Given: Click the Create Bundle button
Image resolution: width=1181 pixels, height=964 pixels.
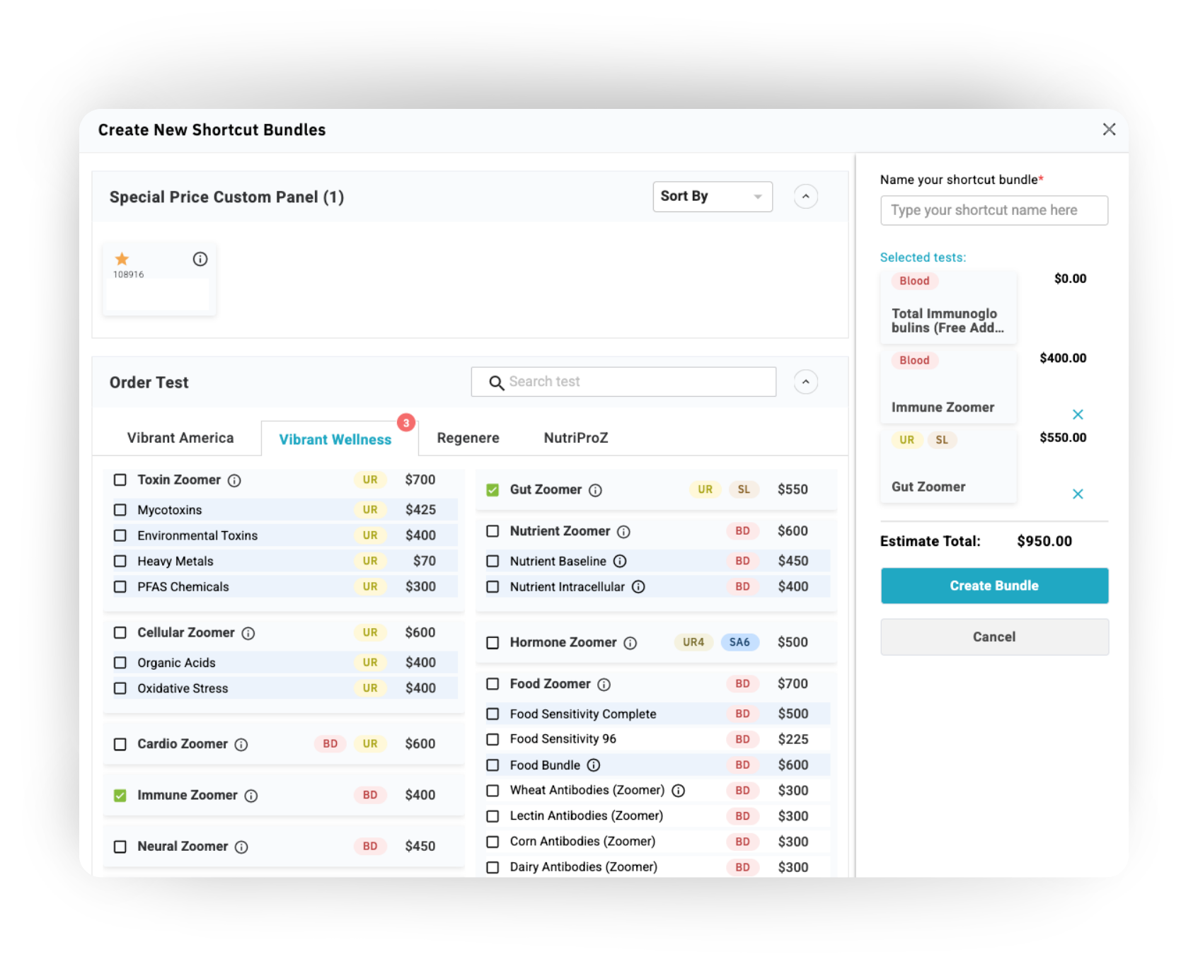Looking at the screenshot, I should coord(994,586).
